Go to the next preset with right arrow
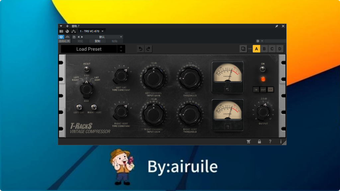The width and height of the screenshot is (340, 191). pos(82,37)
